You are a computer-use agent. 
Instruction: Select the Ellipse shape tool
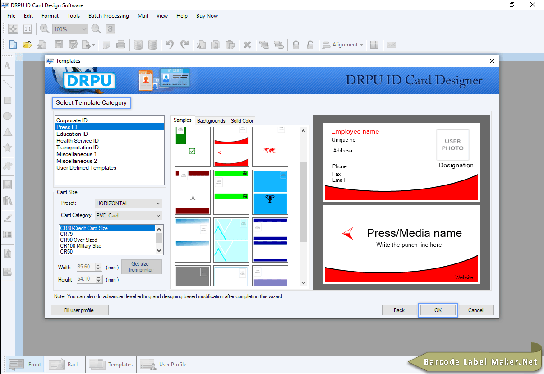(8, 116)
